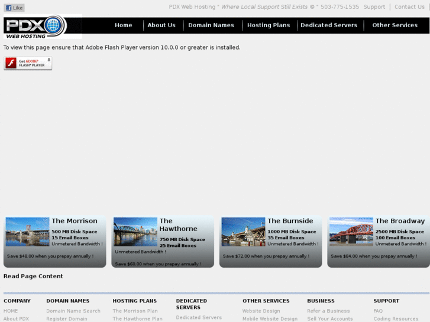Click the PDX Web Hosting logo

pyautogui.click(x=43, y=27)
